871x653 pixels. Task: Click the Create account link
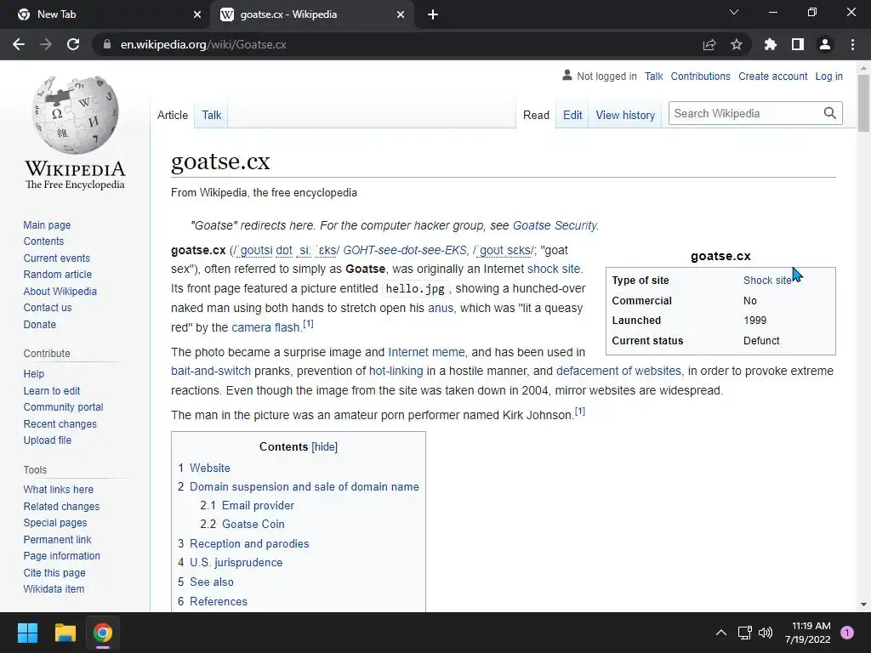pyautogui.click(x=772, y=76)
